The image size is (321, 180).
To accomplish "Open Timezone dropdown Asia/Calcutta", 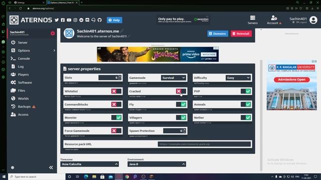I will [x=89, y=164].
